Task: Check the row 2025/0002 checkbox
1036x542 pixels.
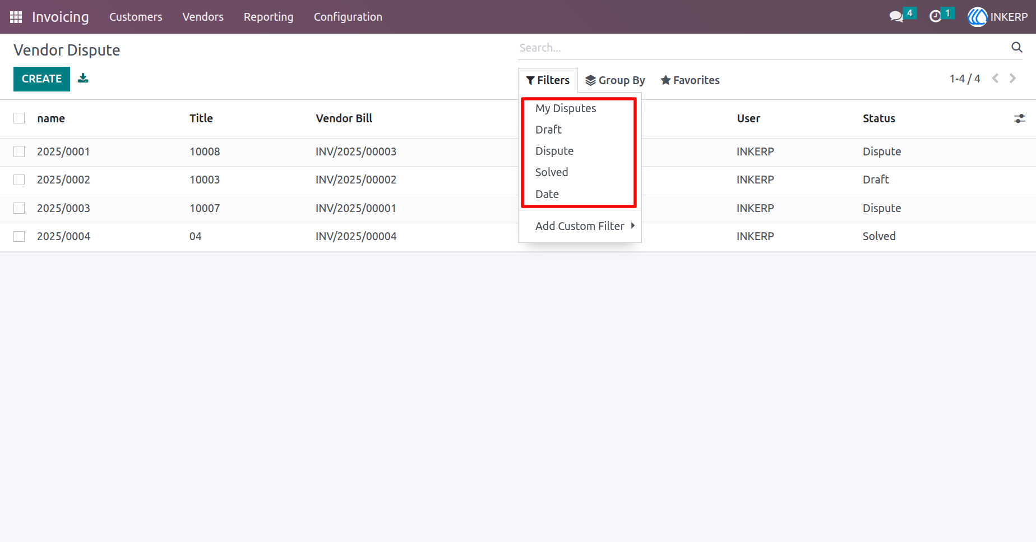Action: coord(19,180)
